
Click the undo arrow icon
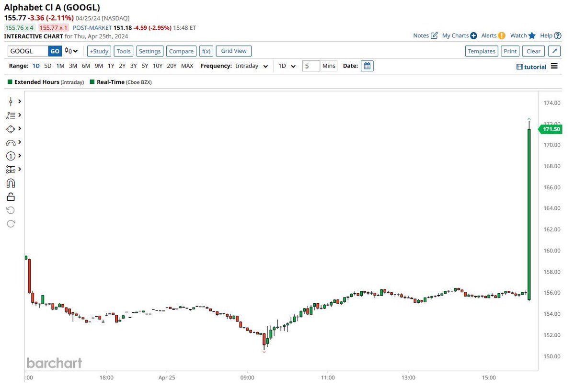(11, 210)
